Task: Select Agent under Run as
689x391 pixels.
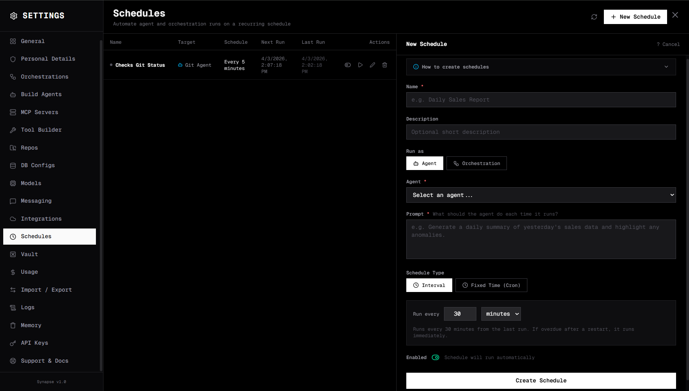Action: 425,163
